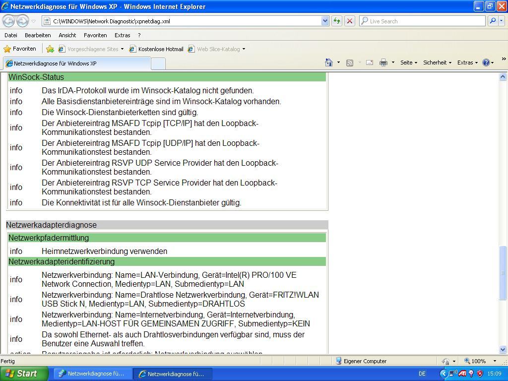Click the read mail icon
The height and width of the screenshot is (381, 508).
(x=369, y=63)
